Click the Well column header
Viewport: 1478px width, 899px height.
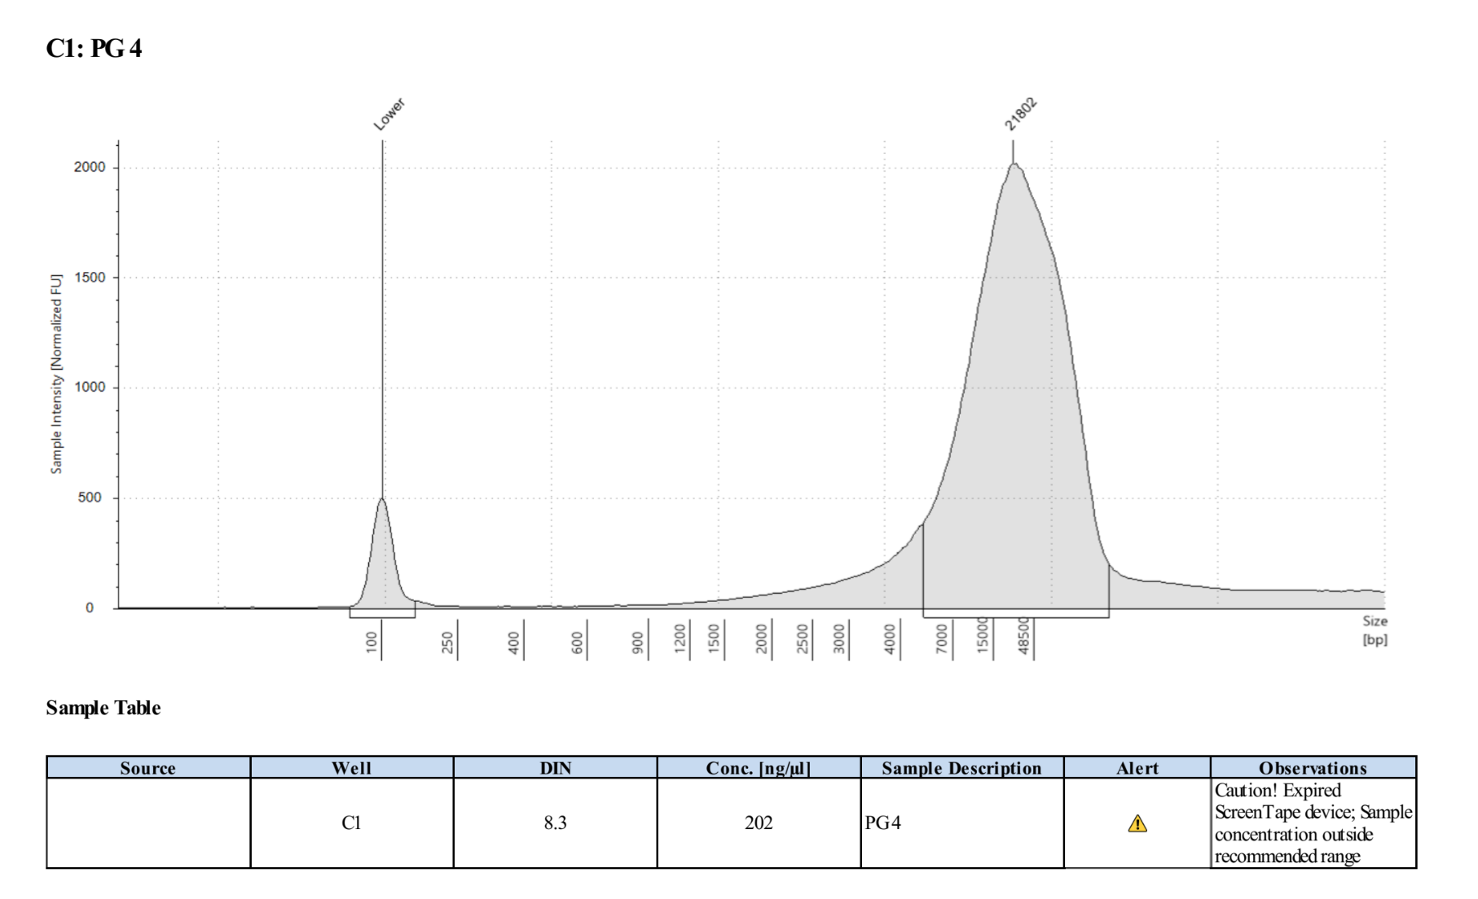click(x=352, y=768)
